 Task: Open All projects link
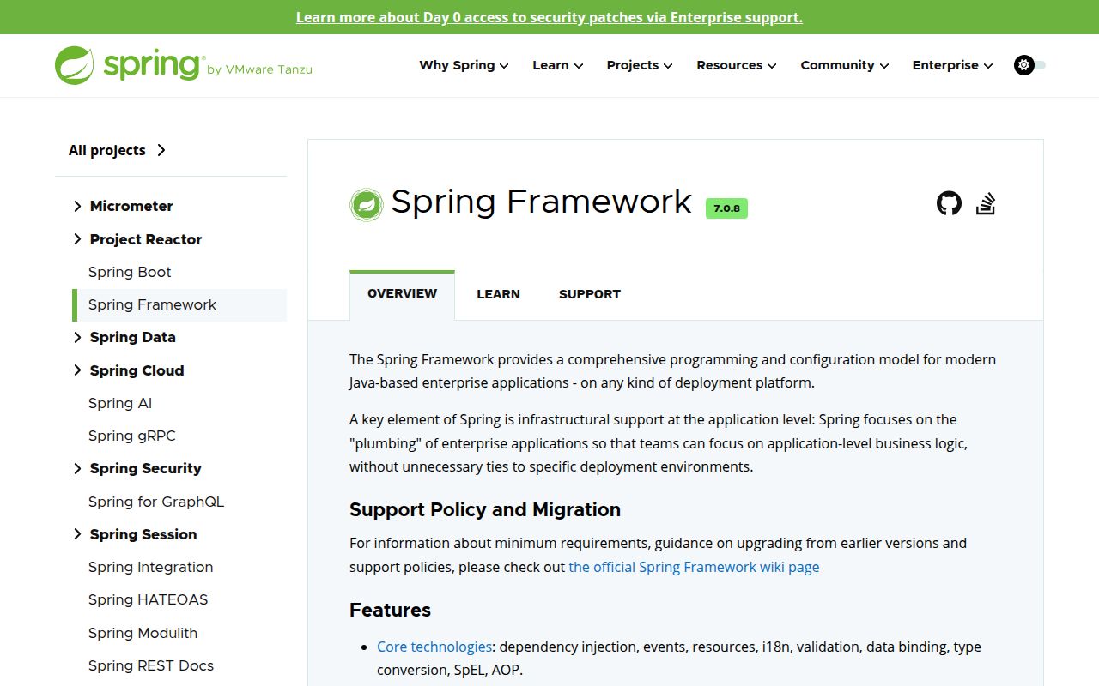[118, 150]
